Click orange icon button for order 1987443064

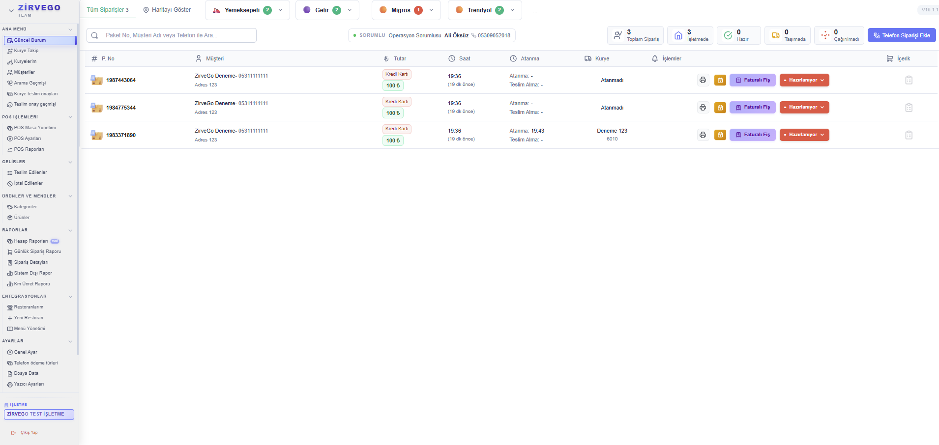[720, 80]
